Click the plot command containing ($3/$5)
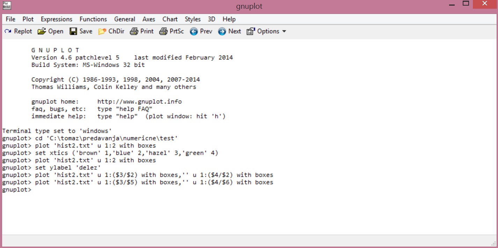Image resolution: width=498 pixels, height=248 pixels. [138, 182]
